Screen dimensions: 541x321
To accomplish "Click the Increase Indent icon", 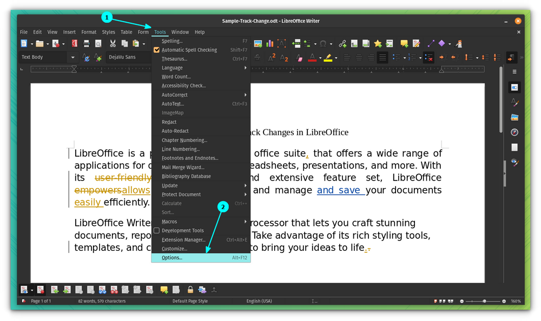I will click(x=443, y=58).
